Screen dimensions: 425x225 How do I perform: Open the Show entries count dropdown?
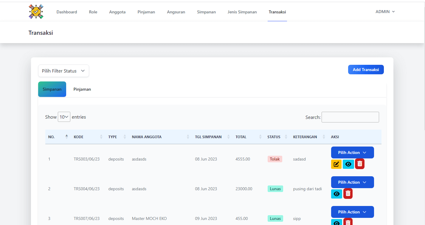(x=64, y=117)
